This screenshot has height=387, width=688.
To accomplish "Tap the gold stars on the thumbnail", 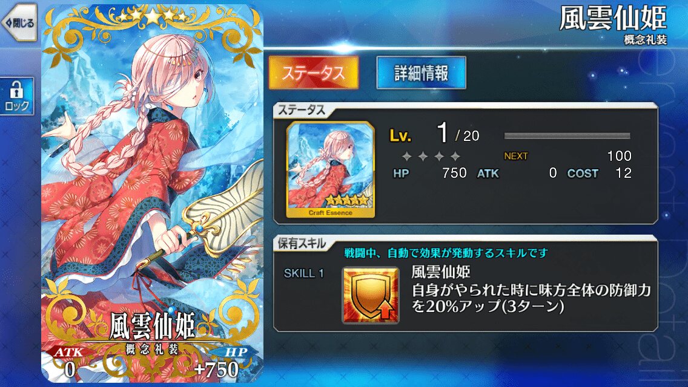I will pyautogui.click(x=346, y=201).
